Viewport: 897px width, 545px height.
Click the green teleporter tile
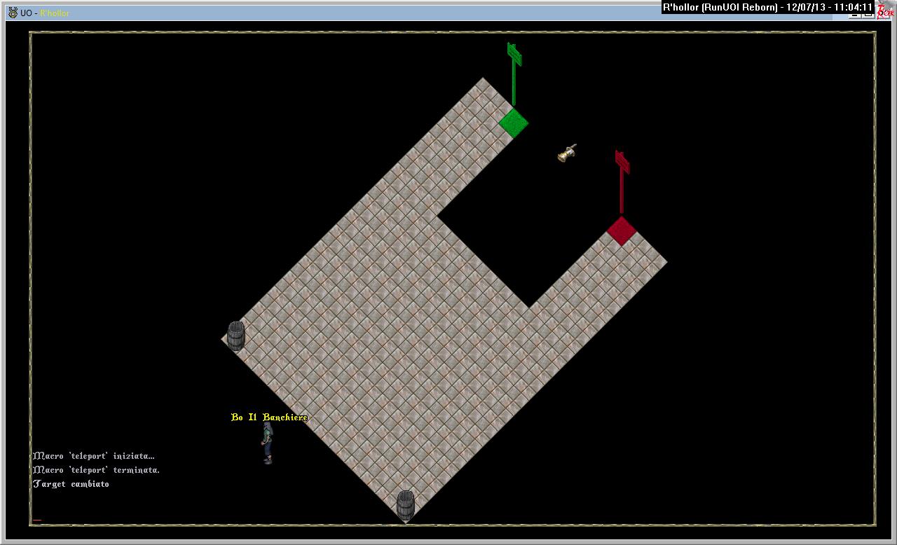click(x=514, y=123)
